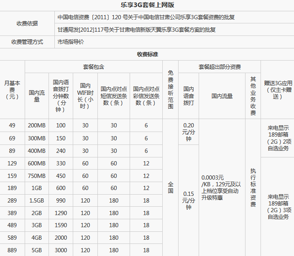
Task: Select the 600 voice minutes cell
Action: (61, 188)
